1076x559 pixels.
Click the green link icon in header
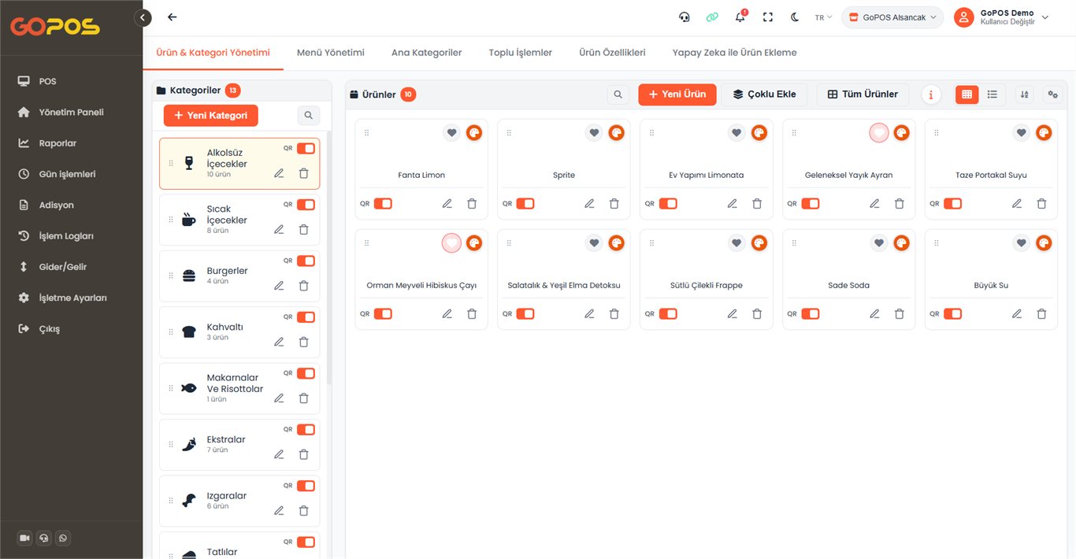click(x=712, y=17)
